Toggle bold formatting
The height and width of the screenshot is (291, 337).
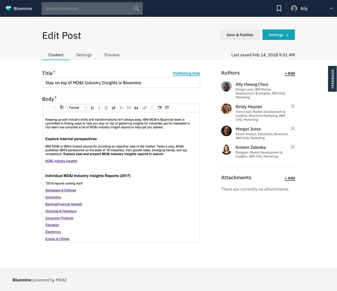[x=92, y=108]
